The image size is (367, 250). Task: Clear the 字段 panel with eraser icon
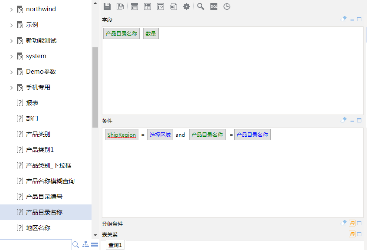point(344,19)
